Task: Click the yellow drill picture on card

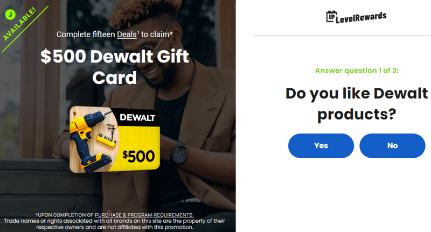Action: point(87,140)
